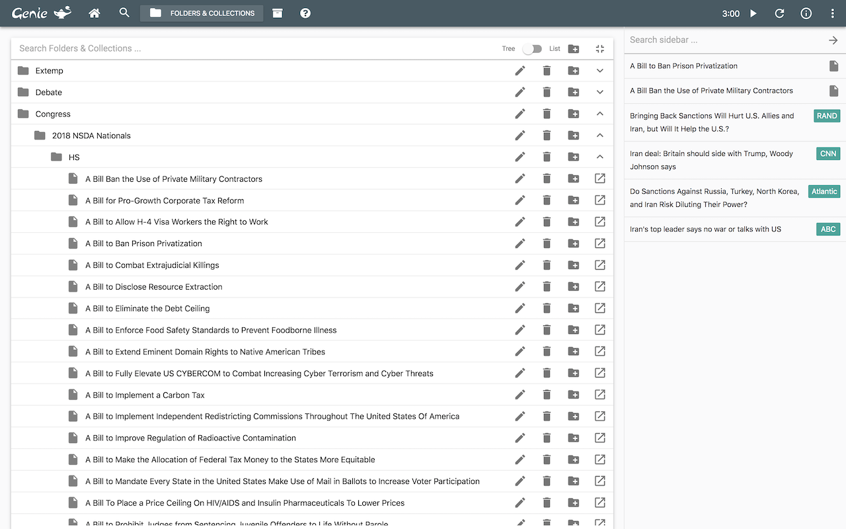Edit the Carbon Tax bill with pencil icon
The width and height of the screenshot is (846, 529).
(520, 395)
